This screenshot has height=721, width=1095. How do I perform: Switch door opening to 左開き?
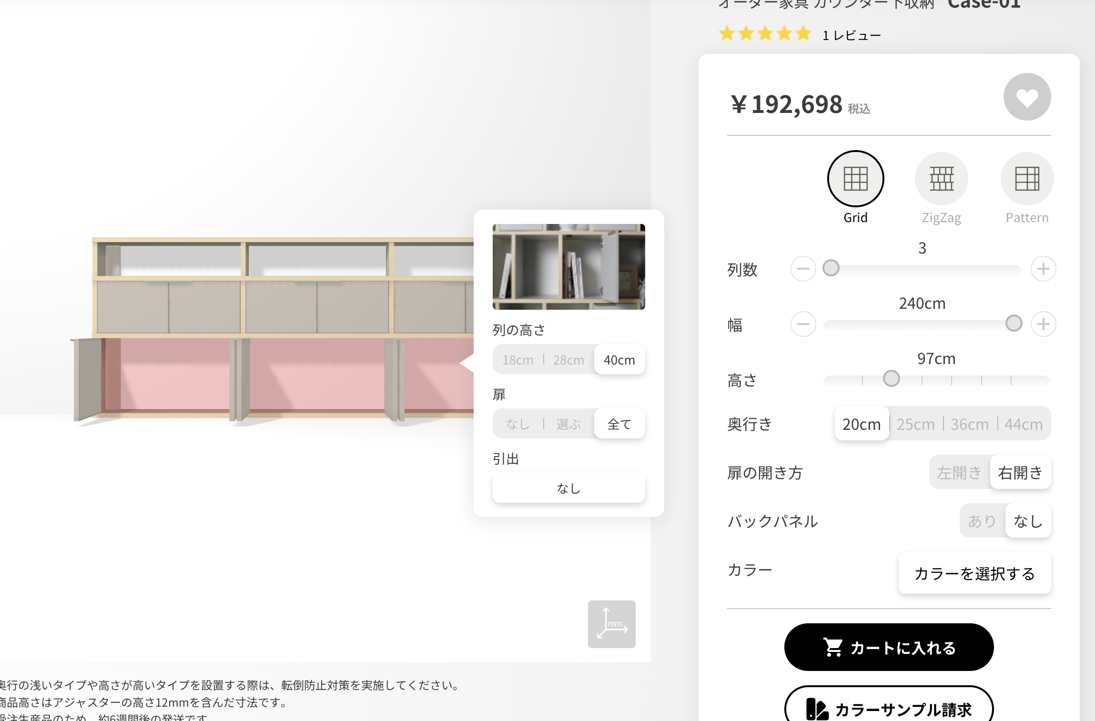[959, 473]
